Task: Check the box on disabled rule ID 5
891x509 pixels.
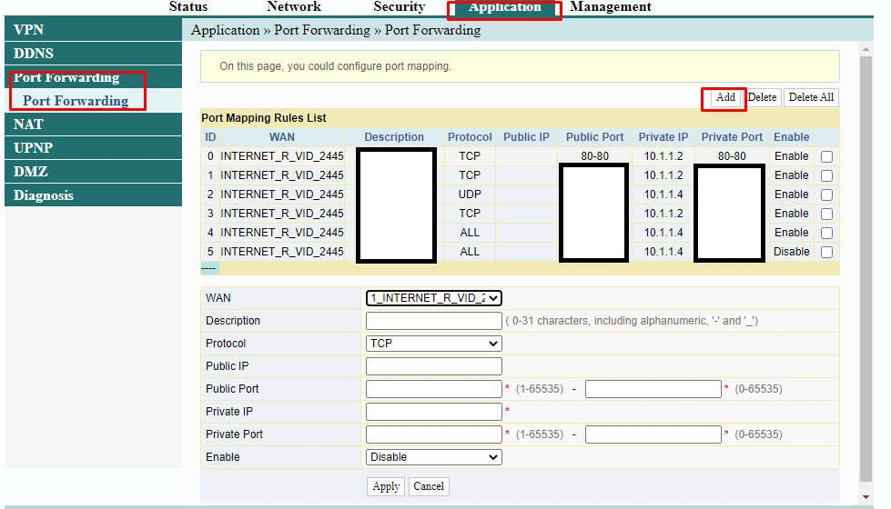Action: (x=826, y=252)
